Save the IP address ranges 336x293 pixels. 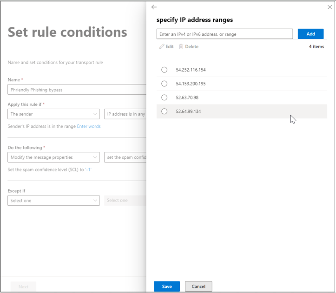(167, 286)
